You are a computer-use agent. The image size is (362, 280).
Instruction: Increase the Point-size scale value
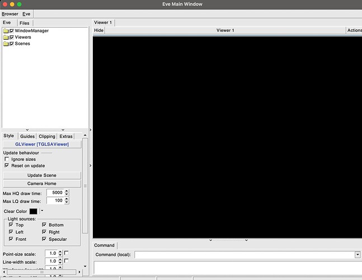click(x=60, y=251)
